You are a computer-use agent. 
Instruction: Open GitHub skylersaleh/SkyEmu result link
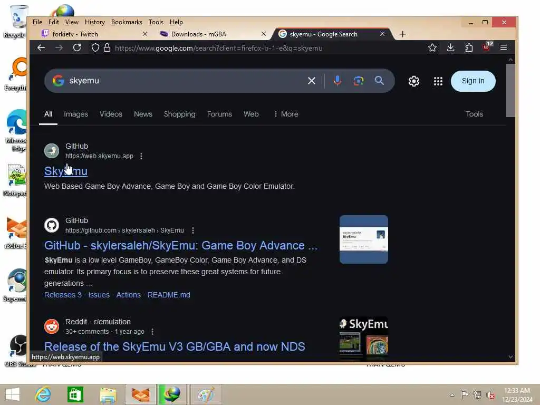tap(181, 246)
